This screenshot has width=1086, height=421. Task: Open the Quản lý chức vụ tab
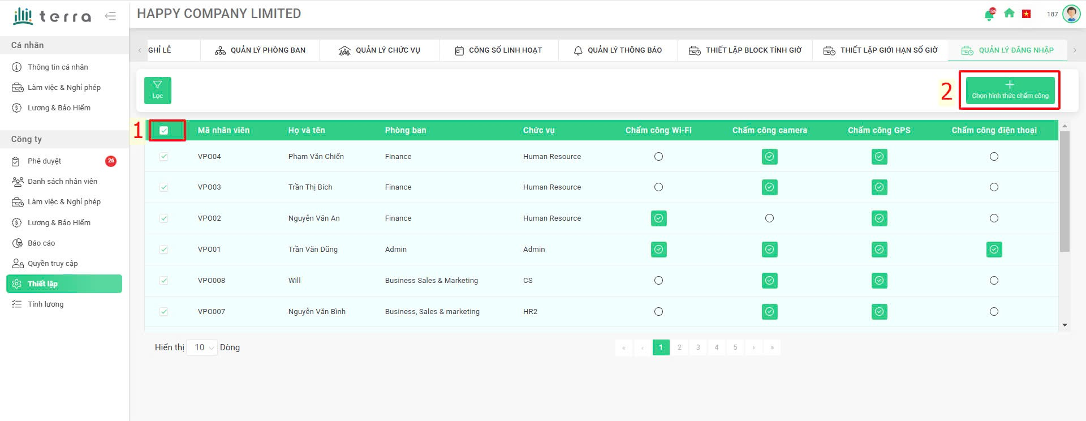pyautogui.click(x=380, y=50)
